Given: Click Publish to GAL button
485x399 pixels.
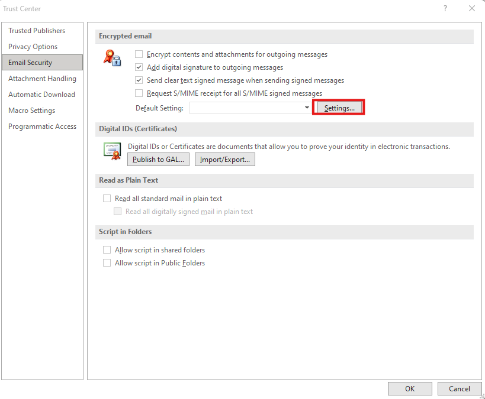Looking at the screenshot, I should pos(158,159).
